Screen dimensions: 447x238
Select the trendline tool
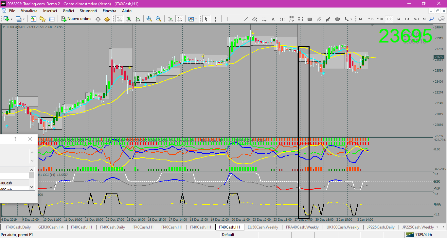click(x=245, y=19)
